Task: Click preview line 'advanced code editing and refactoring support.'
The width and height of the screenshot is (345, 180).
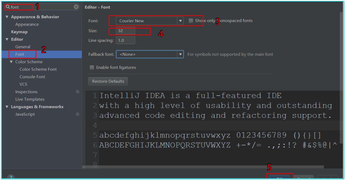Action: point(215,115)
